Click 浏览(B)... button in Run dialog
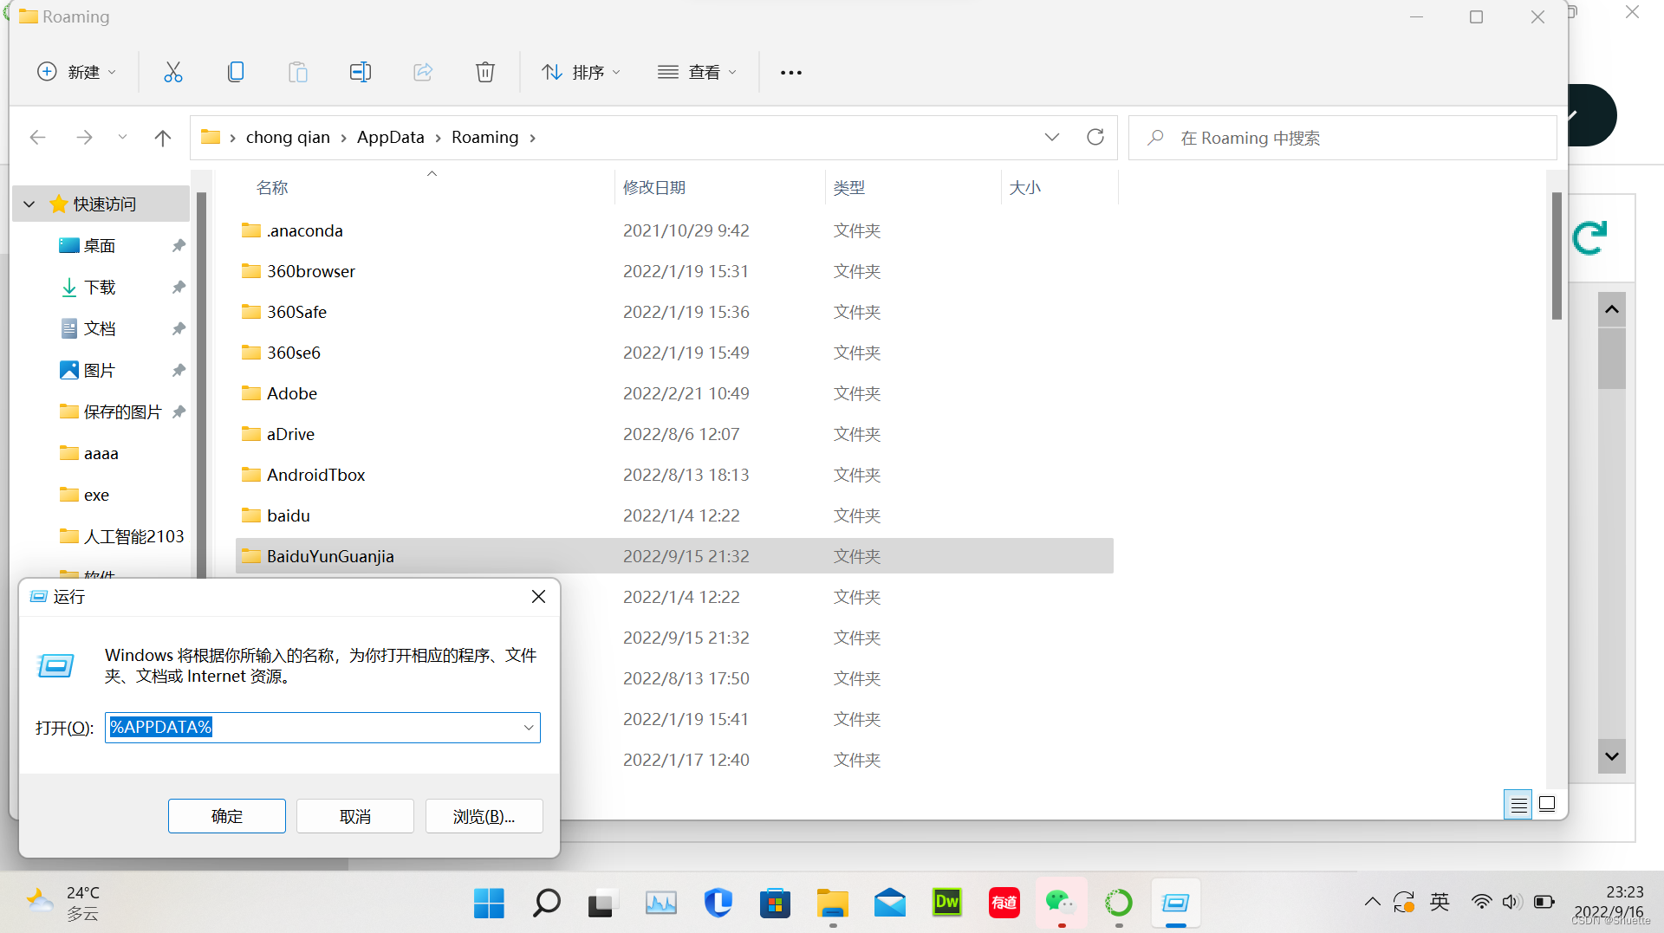The width and height of the screenshot is (1664, 933). (484, 816)
